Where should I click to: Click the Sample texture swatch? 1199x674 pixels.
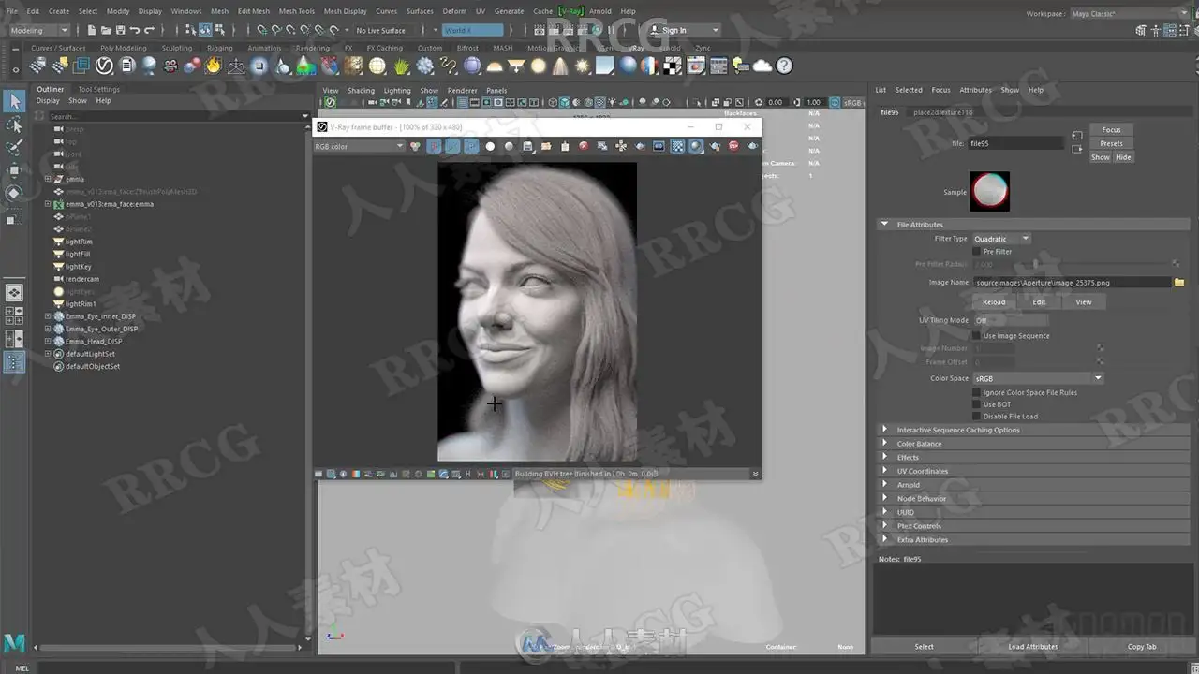(989, 192)
